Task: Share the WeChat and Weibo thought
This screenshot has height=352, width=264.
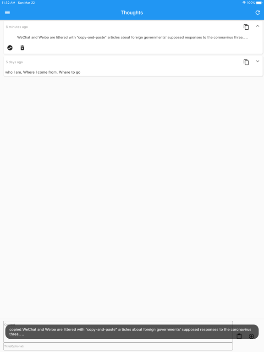Action: pyautogui.click(x=10, y=48)
